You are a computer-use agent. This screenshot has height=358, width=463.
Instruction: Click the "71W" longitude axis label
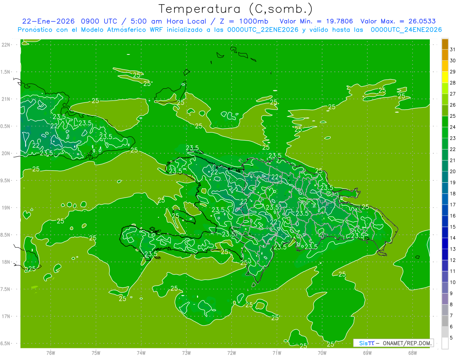coord(277,353)
